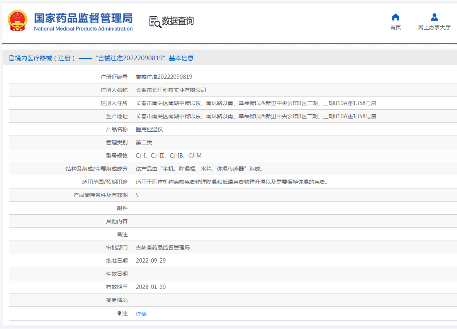Open the 详情 details link
Screen dimensions: 457x329
point(141,314)
